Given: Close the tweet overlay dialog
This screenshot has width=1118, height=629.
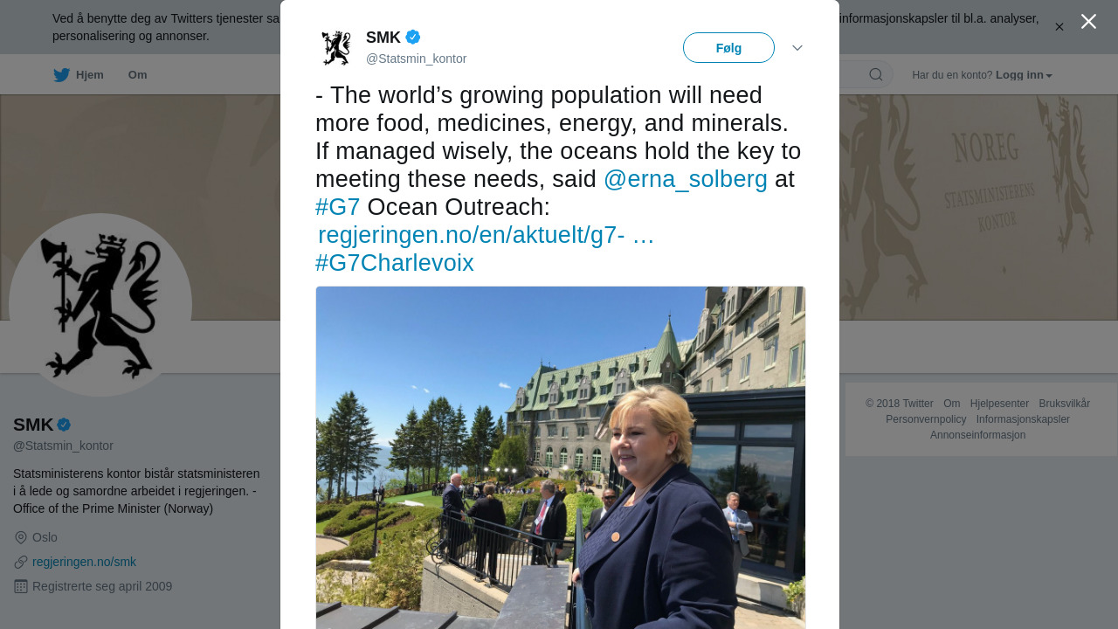Looking at the screenshot, I should point(1088,22).
